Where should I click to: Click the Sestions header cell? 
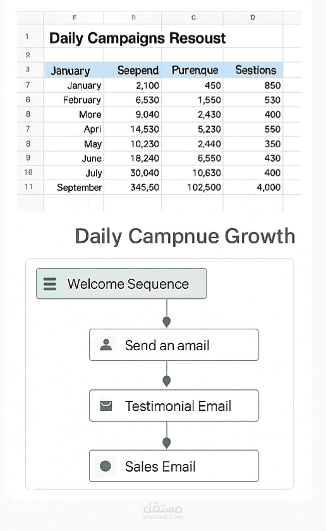pyautogui.click(x=253, y=70)
